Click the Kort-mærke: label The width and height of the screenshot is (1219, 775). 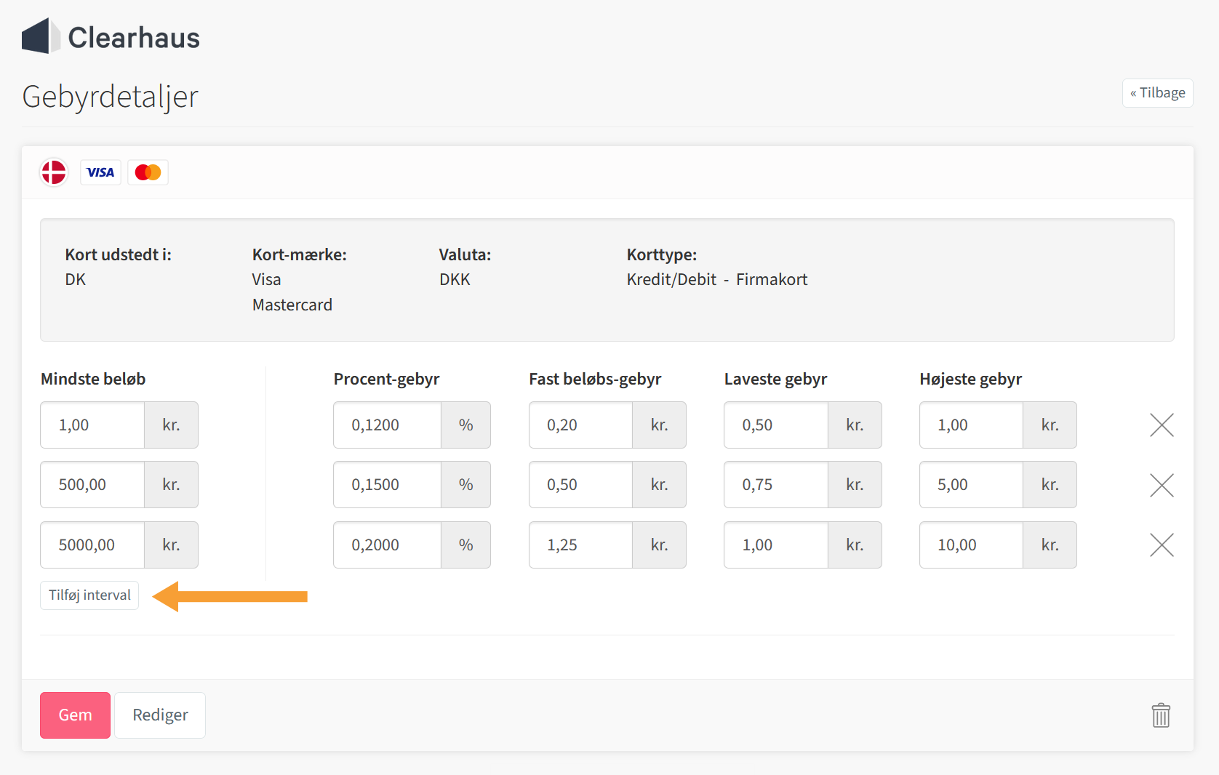pyautogui.click(x=300, y=254)
